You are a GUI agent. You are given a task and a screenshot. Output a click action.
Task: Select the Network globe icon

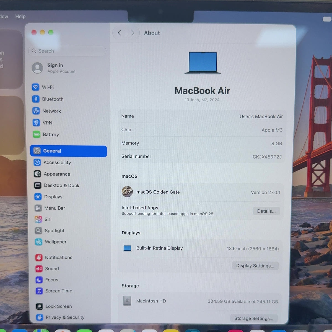36,111
